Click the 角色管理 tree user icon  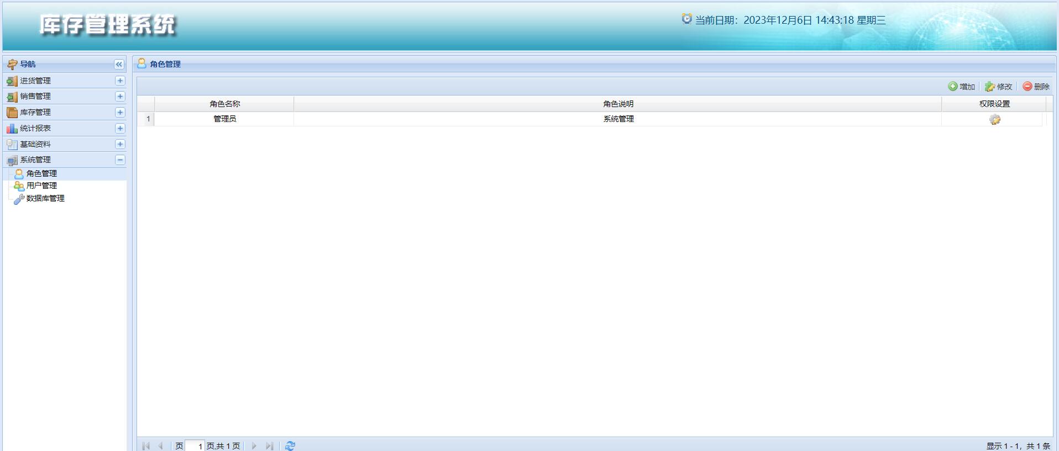19,173
